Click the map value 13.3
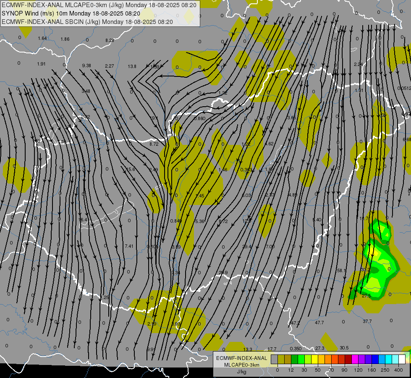411x378 pixels. point(248,349)
